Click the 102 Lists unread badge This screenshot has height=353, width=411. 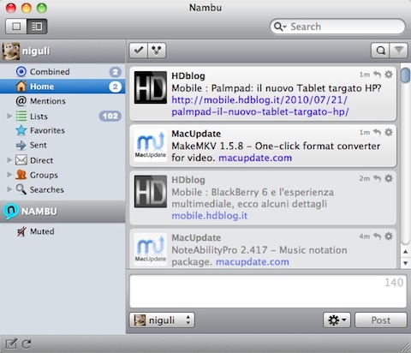point(110,116)
